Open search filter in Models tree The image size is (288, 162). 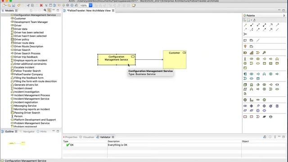[x=45, y=10]
